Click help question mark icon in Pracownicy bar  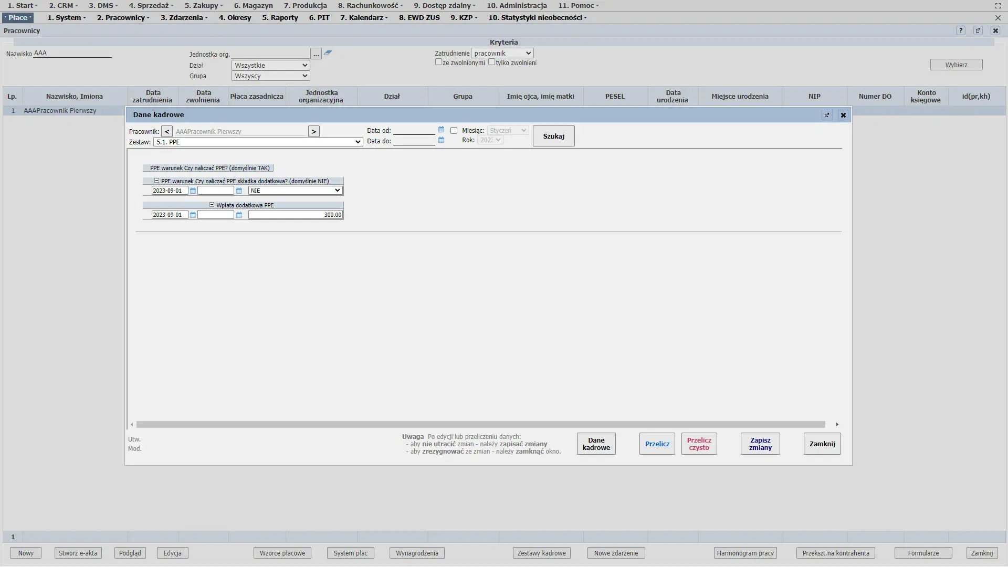pyautogui.click(x=961, y=30)
